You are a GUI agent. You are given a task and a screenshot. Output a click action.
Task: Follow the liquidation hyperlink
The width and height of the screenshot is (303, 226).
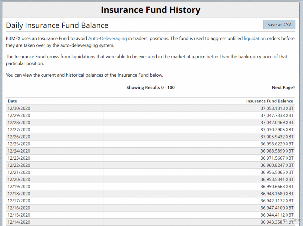click(x=255, y=38)
